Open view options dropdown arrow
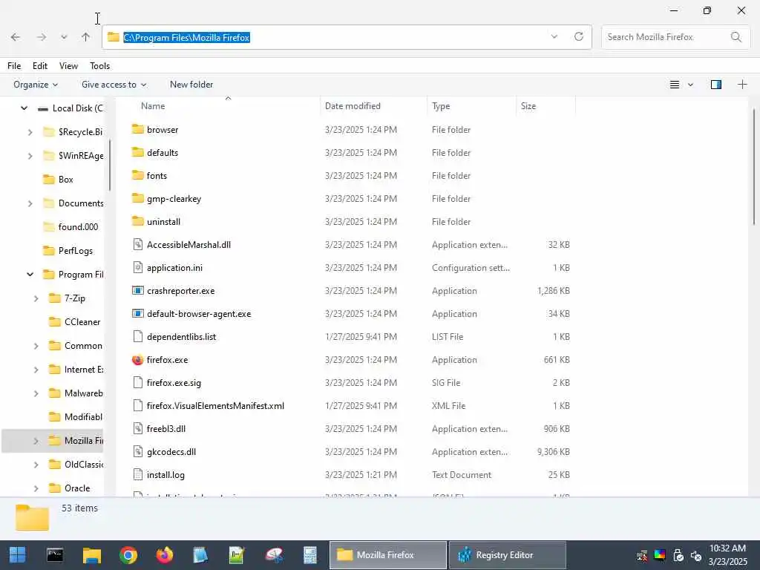Image resolution: width=760 pixels, height=570 pixels. (690, 85)
